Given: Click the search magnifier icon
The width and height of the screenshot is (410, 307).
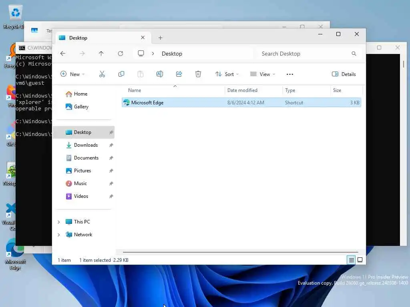Looking at the screenshot, I should coord(354,54).
